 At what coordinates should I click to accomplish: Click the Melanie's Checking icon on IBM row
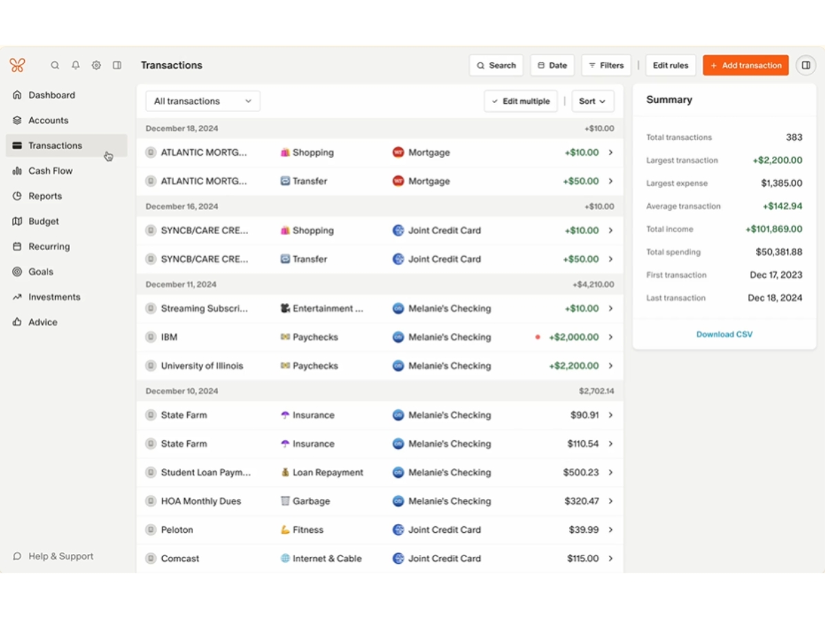(x=398, y=337)
